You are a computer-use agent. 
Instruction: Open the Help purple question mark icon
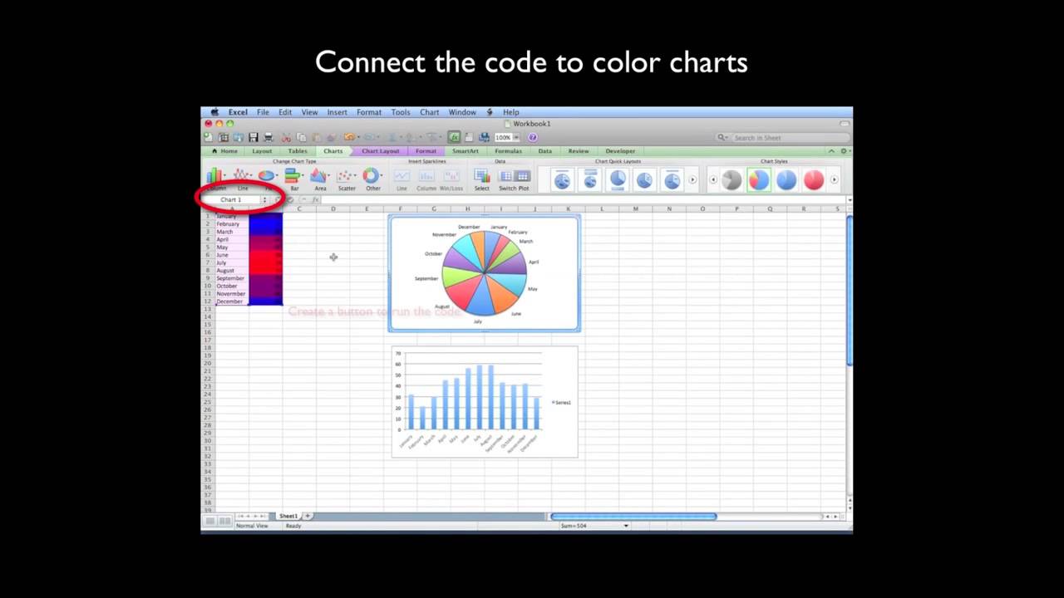pyautogui.click(x=533, y=138)
